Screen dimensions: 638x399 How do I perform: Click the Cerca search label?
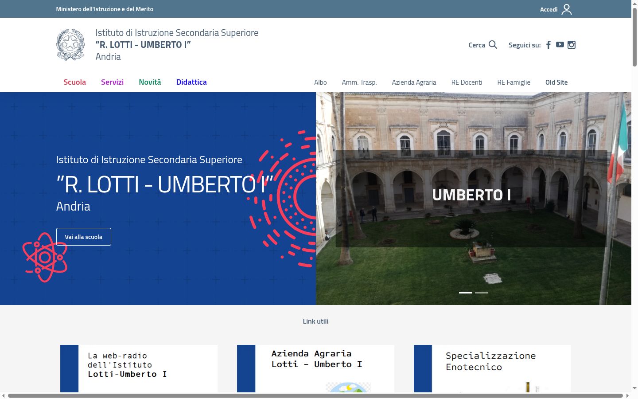pos(477,45)
